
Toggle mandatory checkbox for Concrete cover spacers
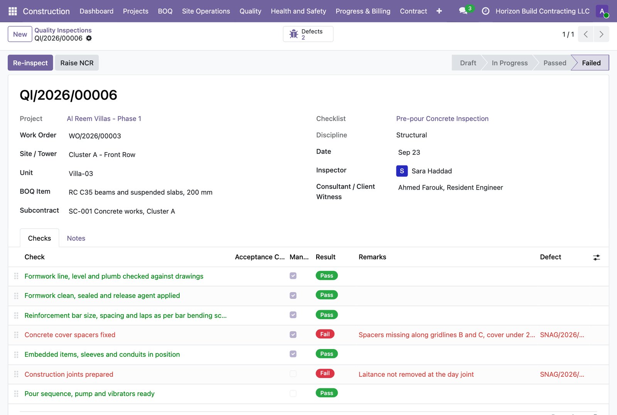tap(293, 334)
